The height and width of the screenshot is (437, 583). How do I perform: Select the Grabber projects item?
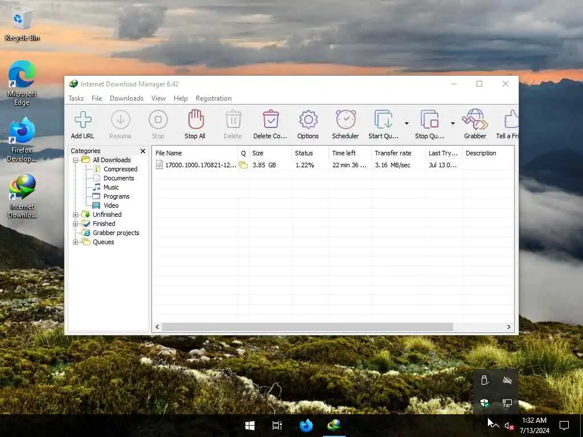[x=116, y=233]
